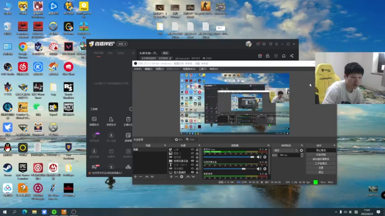Click 工作室模式 button in OBS

[321, 164]
